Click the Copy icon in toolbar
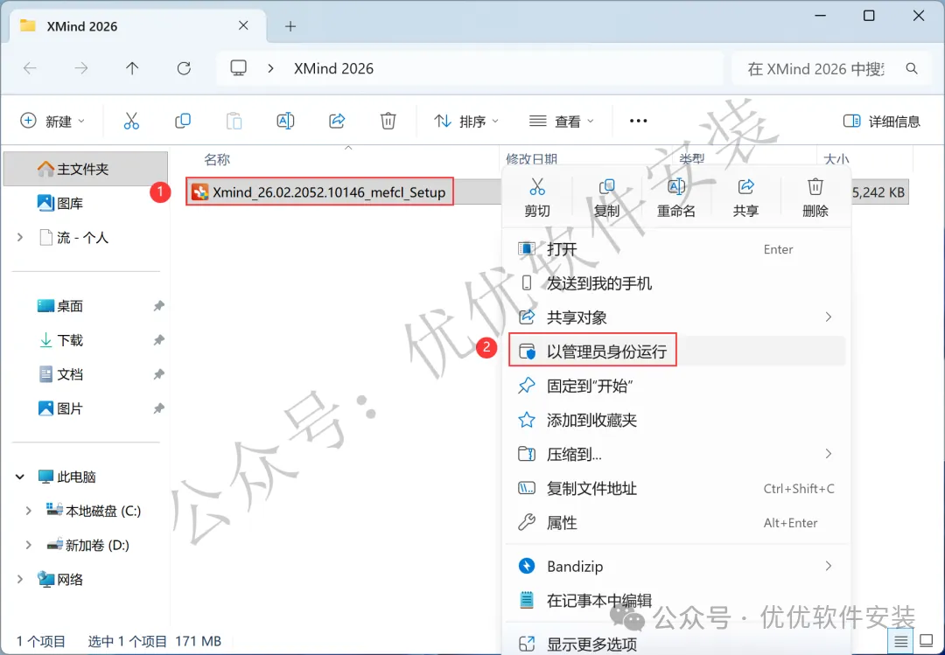Screen dimensions: 945x655 pyautogui.click(x=183, y=121)
